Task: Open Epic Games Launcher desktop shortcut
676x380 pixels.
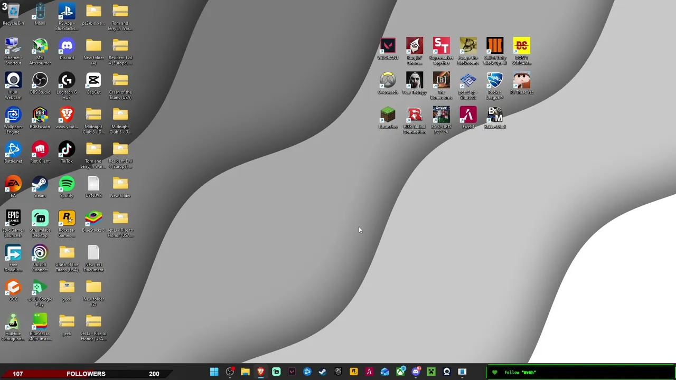Action: click(x=13, y=224)
